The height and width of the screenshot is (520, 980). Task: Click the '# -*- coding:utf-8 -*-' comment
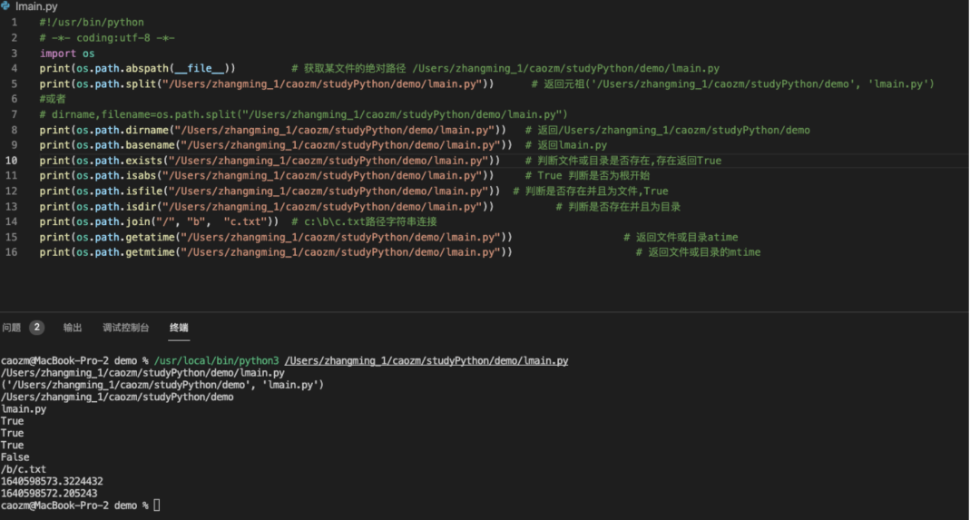107,38
